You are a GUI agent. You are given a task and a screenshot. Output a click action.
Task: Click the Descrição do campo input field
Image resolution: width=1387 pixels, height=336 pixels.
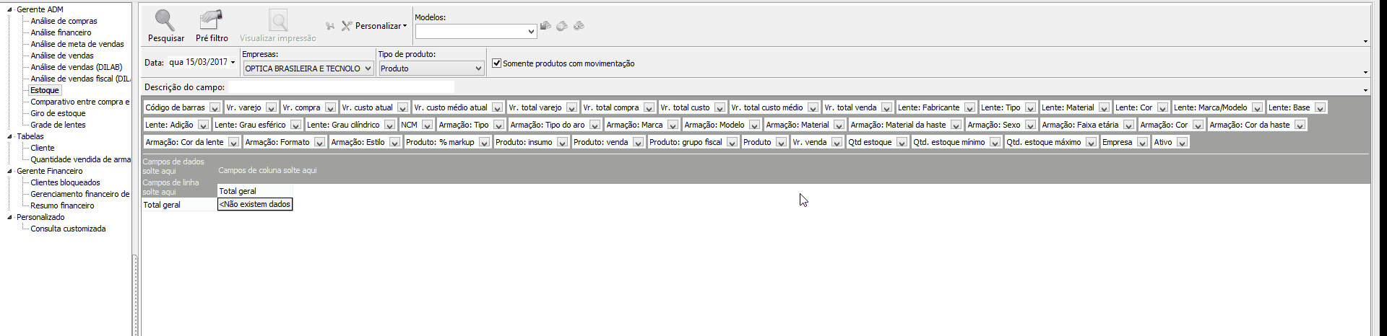[x=341, y=87]
